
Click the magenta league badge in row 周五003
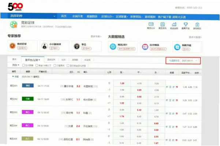[28, 112]
